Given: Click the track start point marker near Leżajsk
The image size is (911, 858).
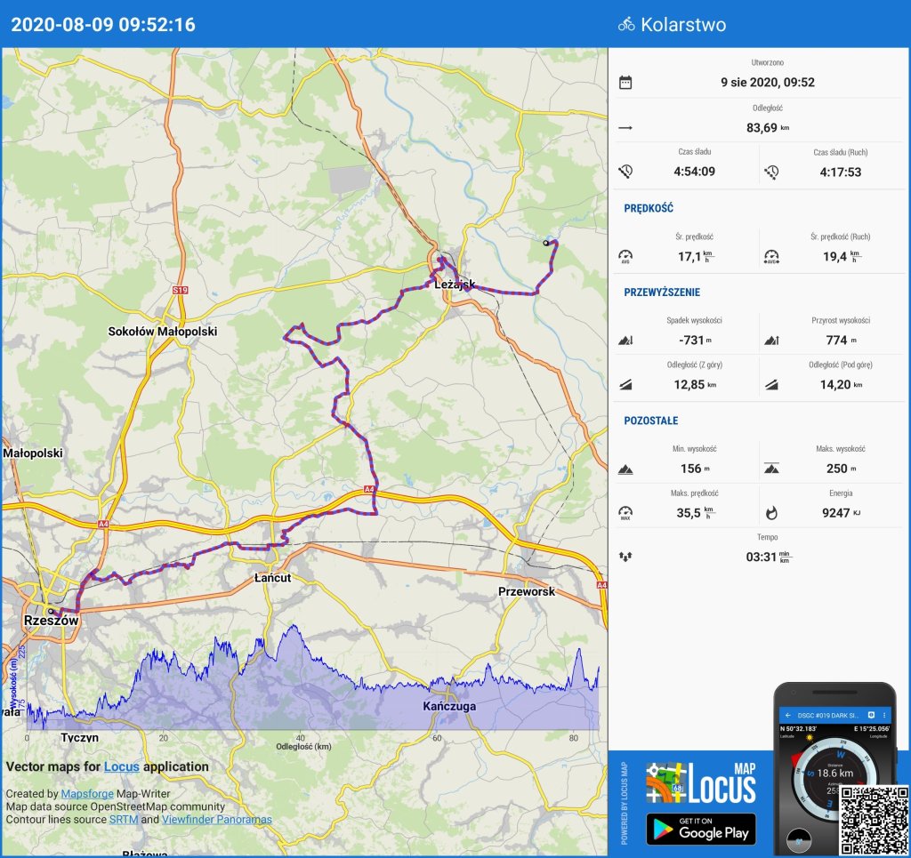Looking at the screenshot, I should (546, 243).
